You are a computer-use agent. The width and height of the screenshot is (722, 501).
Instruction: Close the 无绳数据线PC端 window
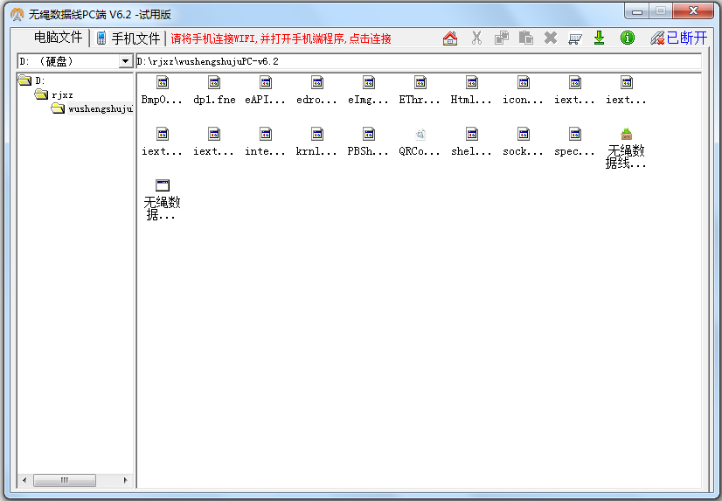[x=693, y=11]
